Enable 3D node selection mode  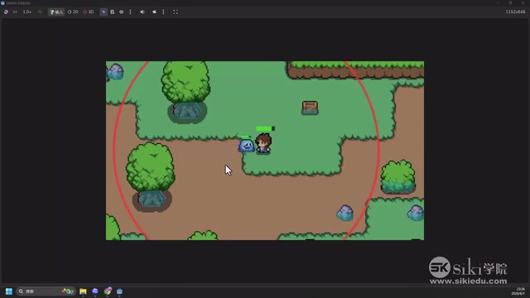pos(89,12)
